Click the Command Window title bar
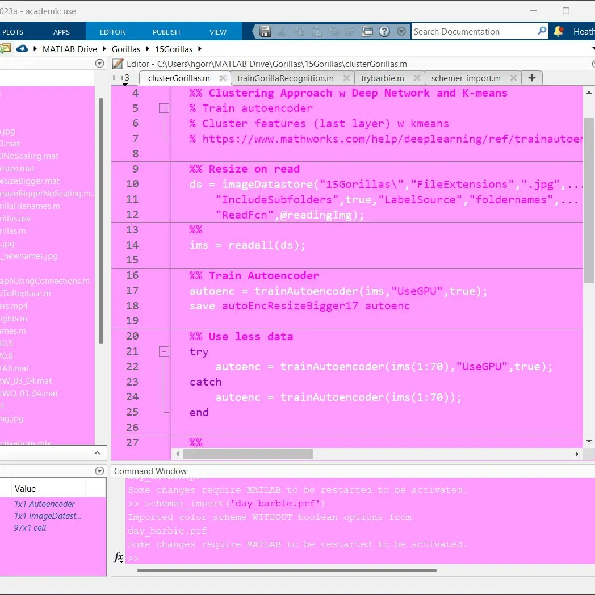 click(353, 471)
